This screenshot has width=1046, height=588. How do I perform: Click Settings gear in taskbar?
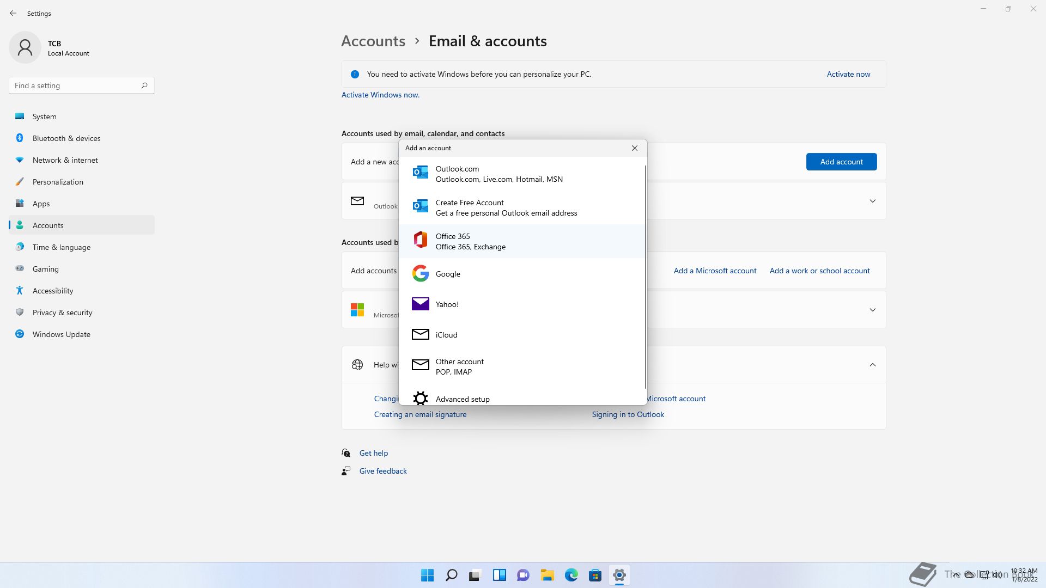pyautogui.click(x=619, y=575)
